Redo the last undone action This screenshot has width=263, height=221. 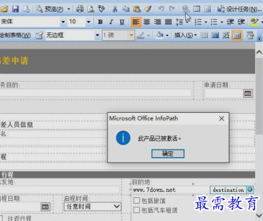(172, 9)
